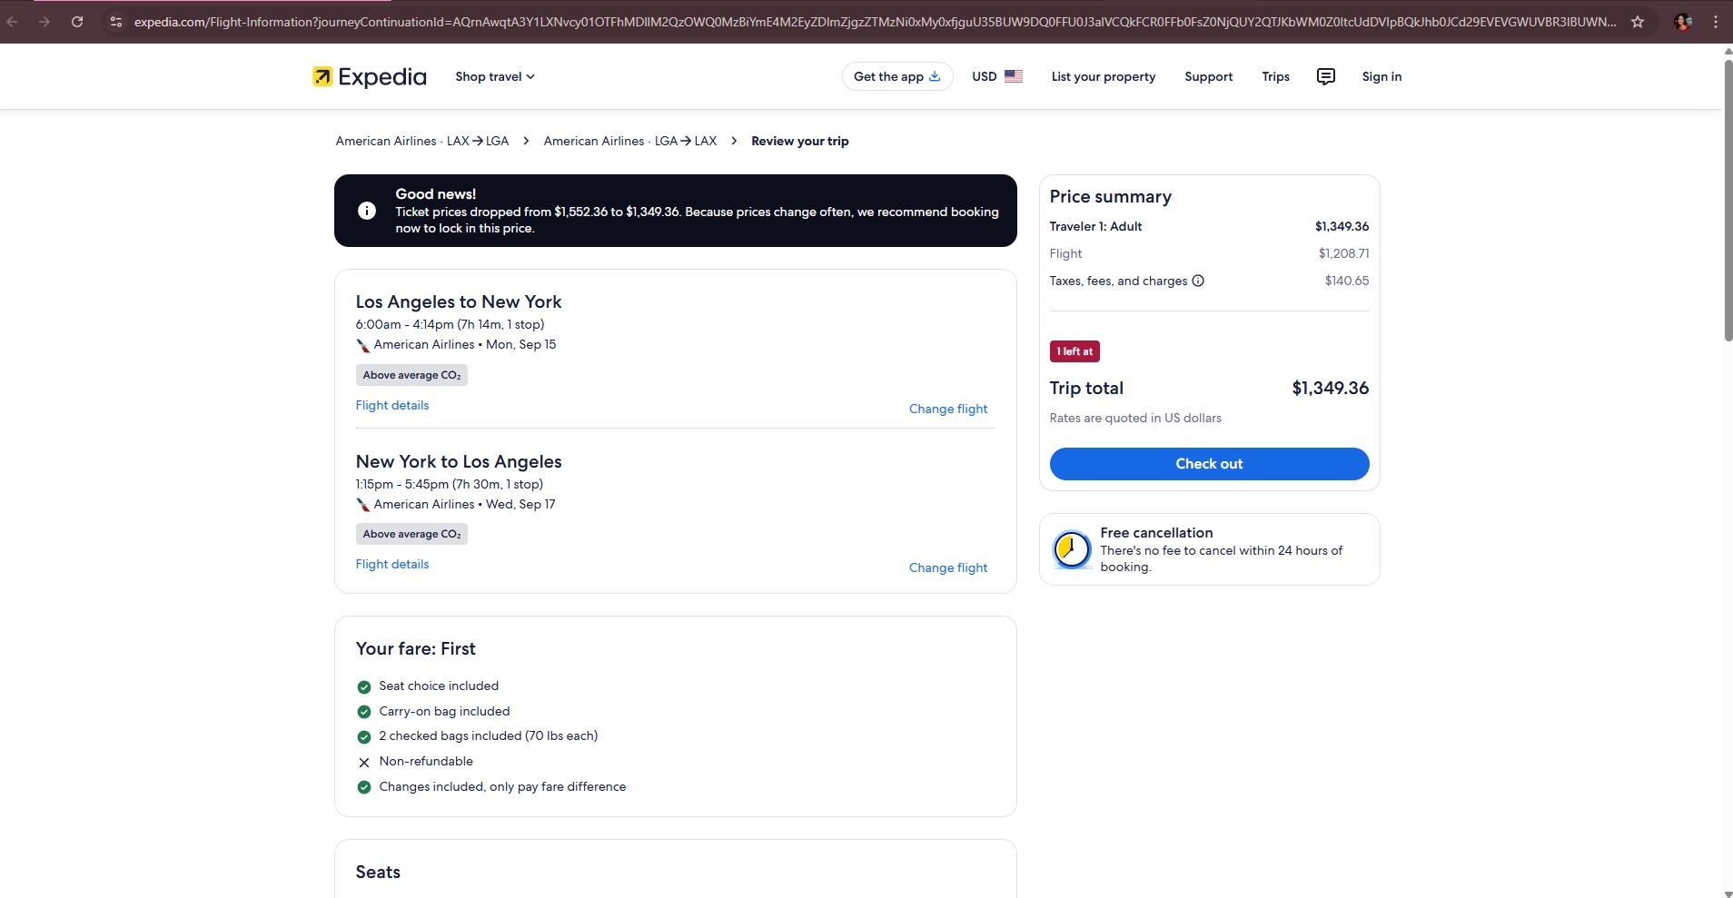Change the New York to Los Angeles flight
This screenshot has width=1733, height=898.
tap(948, 568)
